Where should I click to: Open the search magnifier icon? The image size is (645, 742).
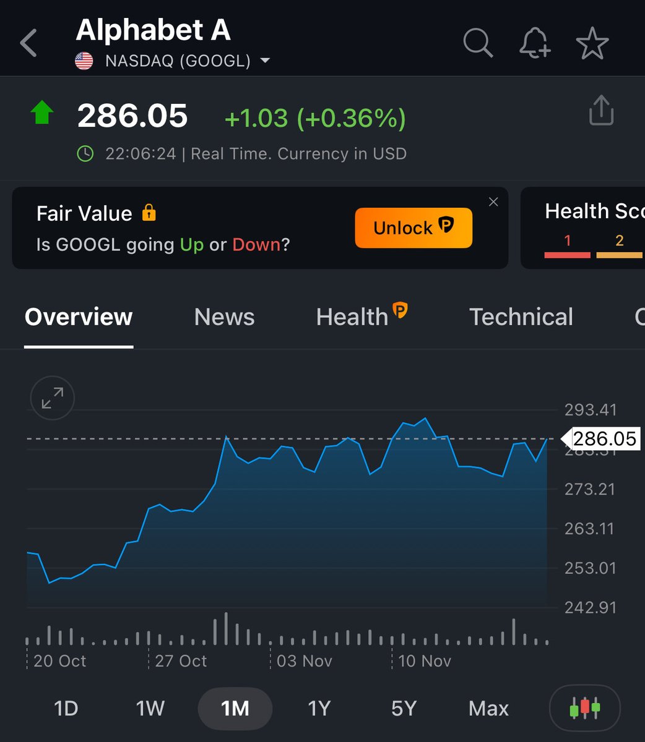pyautogui.click(x=477, y=43)
